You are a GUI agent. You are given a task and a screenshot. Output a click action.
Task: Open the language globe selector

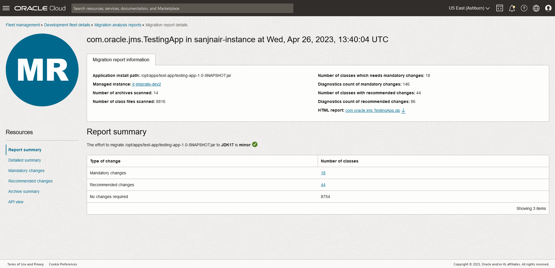click(x=536, y=8)
